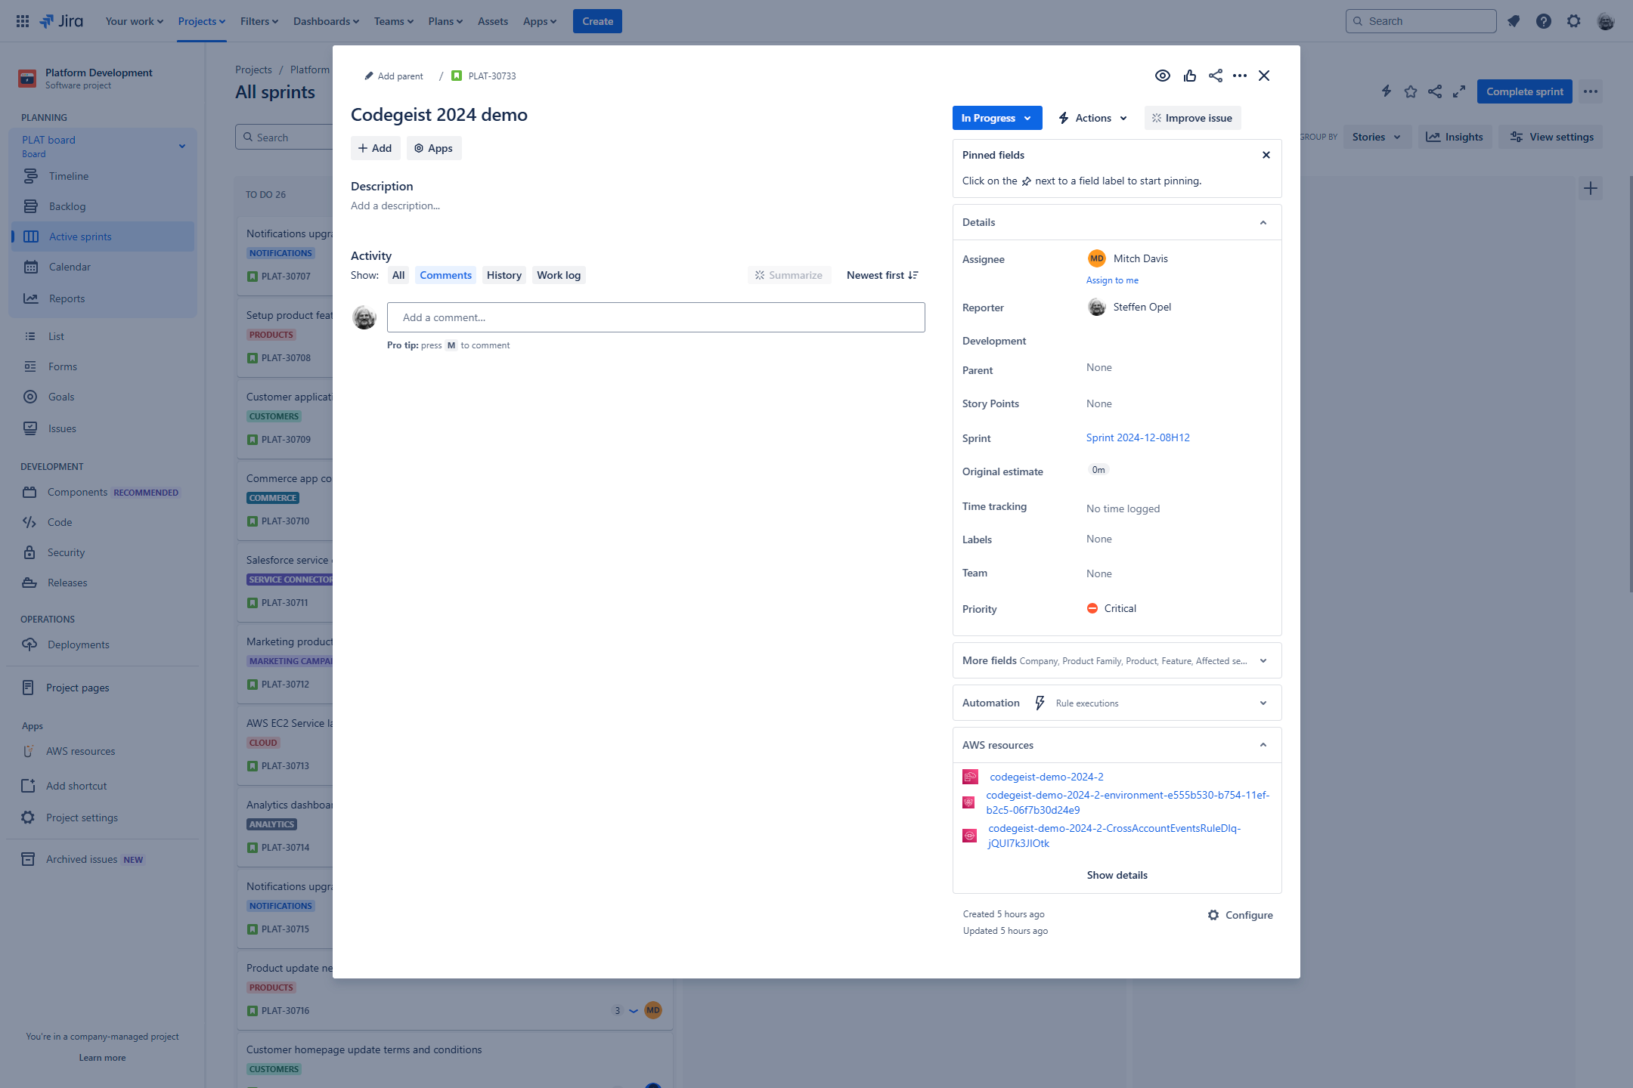This screenshot has width=1633, height=1088.
Task: Click the thumbs-up vote icon
Action: [1190, 76]
